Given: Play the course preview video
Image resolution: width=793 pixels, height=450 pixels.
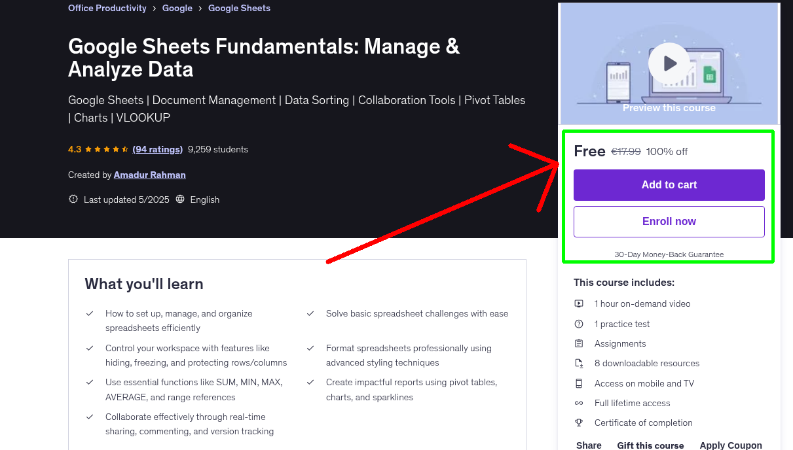Looking at the screenshot, I should tap(669, 63).
